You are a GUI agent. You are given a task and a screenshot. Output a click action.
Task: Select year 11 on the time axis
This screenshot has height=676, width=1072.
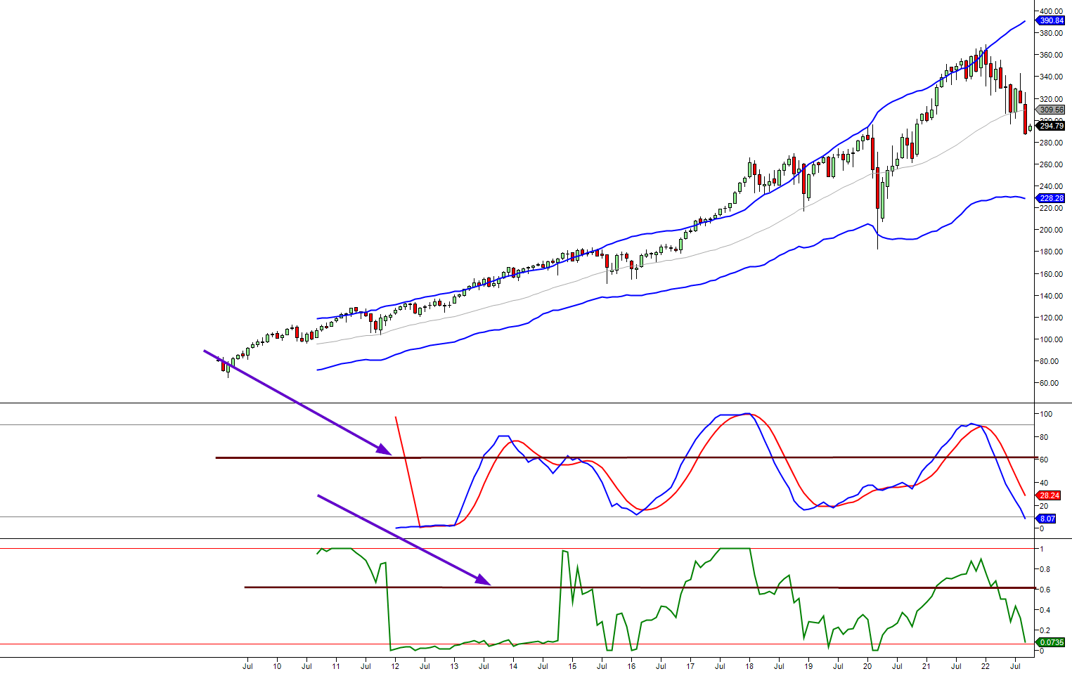[336, 665]
